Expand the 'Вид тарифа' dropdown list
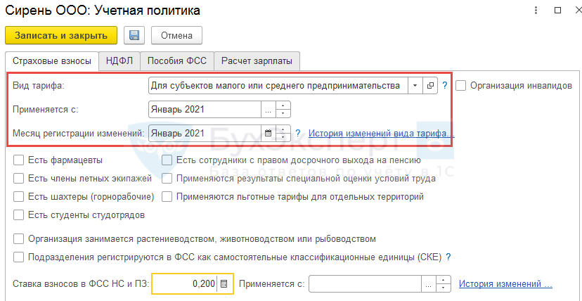The height and width of the screenshot is (301, 582). pyautogui.click(x=415, y=85)
